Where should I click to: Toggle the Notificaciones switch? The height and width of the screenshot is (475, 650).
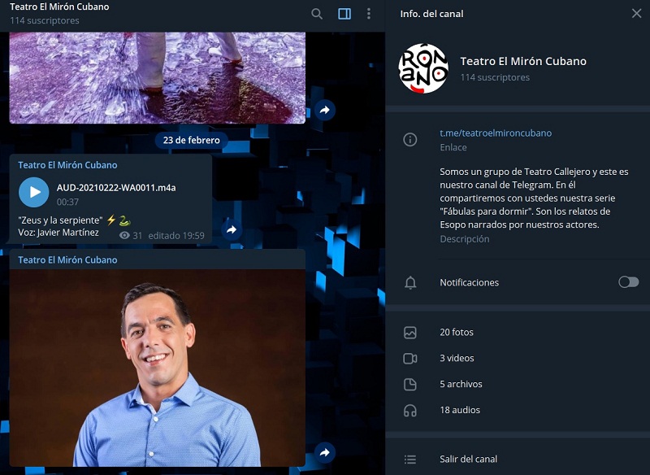click(628, 282)
